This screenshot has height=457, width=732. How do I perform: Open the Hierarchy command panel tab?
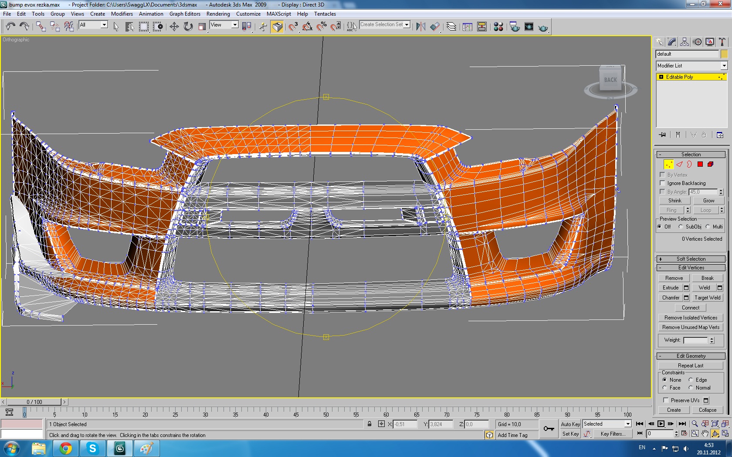pos(685,42)
